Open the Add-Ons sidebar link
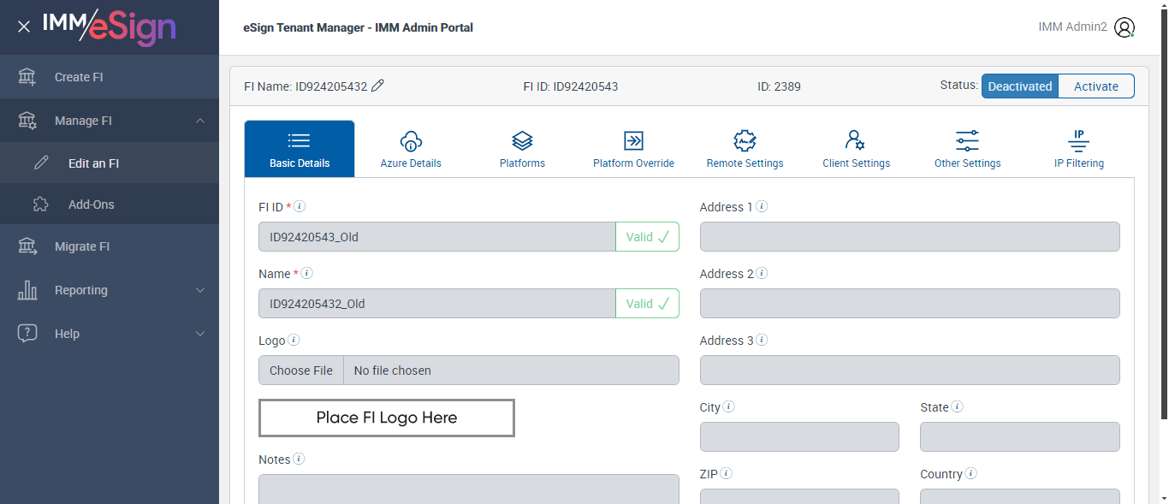Screen dimensions: 1169x504 pyautogui.click(x=91, y=205)
